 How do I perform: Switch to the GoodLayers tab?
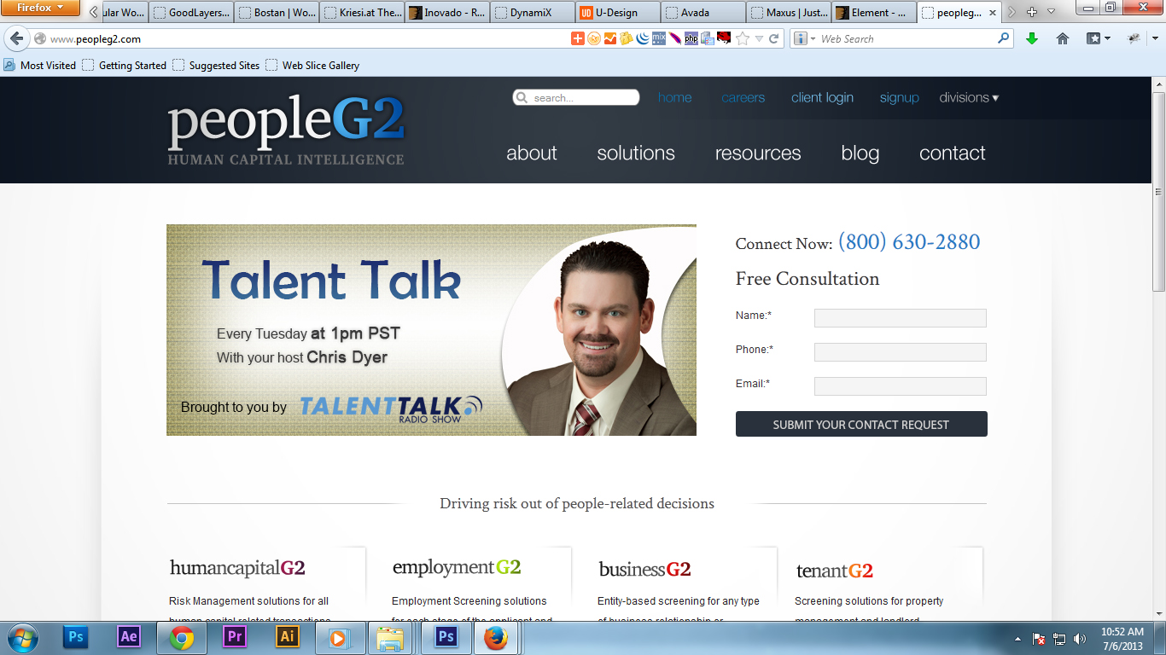click(x=189, y=13)
